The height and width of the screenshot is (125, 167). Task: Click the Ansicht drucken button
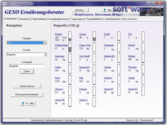point(27,86)
